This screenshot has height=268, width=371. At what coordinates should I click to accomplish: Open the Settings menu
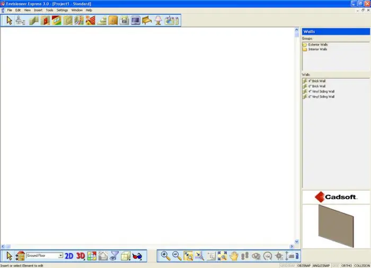pyautogui.click(x=62, y=10)
